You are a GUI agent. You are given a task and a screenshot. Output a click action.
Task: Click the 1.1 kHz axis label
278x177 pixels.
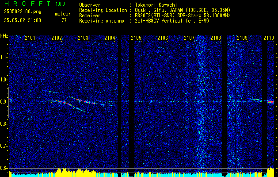3,58
